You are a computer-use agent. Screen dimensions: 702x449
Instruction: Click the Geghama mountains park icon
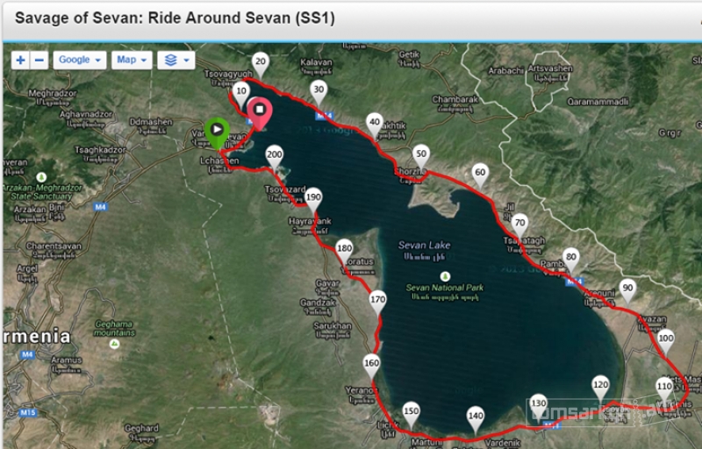click(x=115, y=344)
